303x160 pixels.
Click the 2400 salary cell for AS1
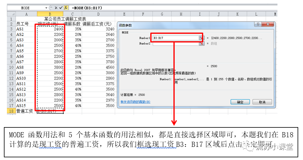click(50, 29)
